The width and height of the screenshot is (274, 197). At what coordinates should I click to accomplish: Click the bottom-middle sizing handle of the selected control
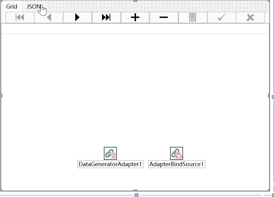click(135, 190)
